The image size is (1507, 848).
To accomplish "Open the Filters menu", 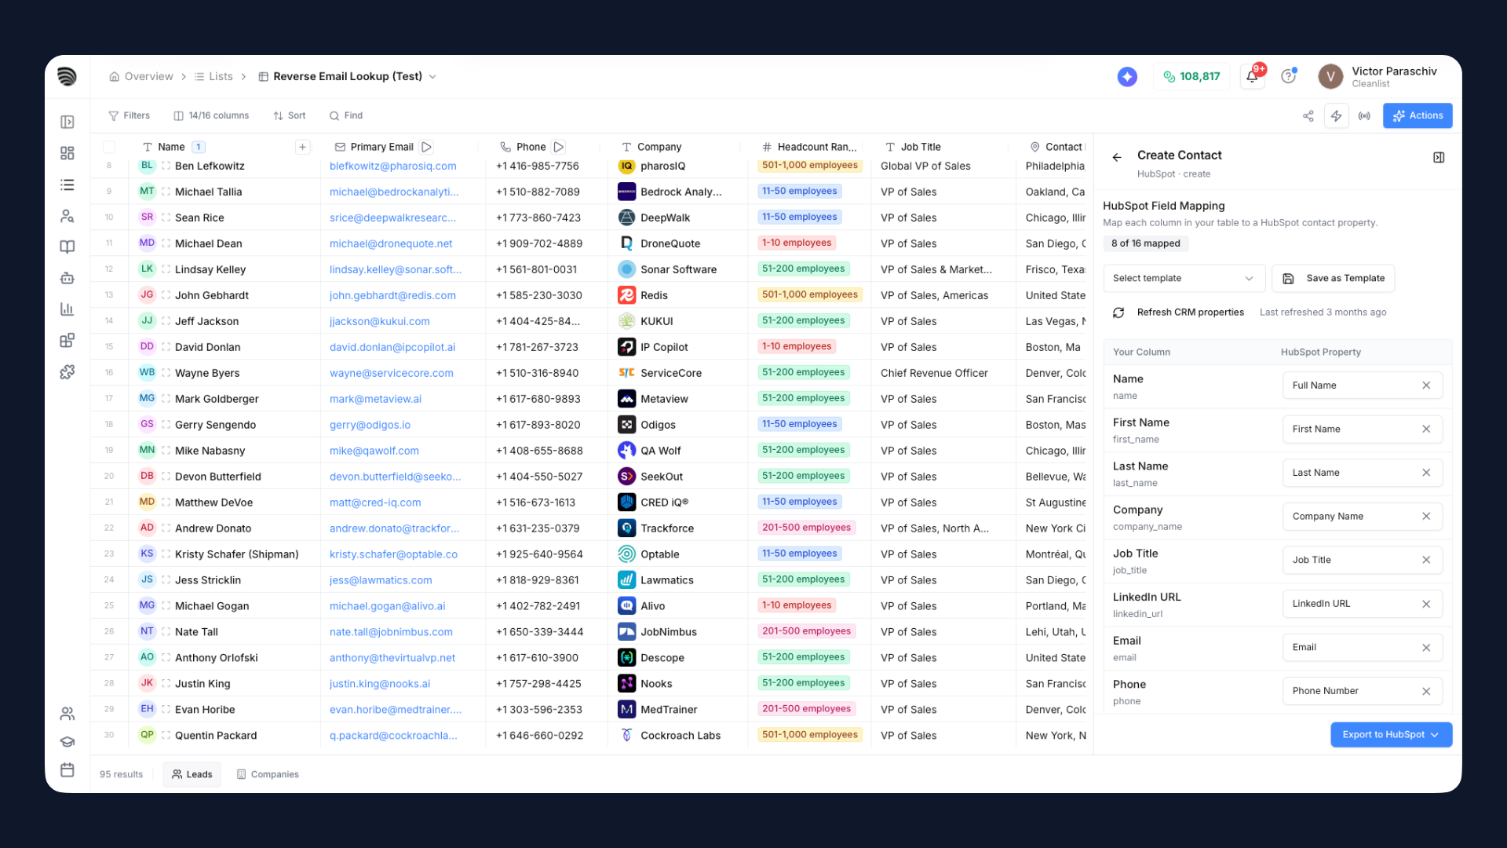I will point(129,115).
